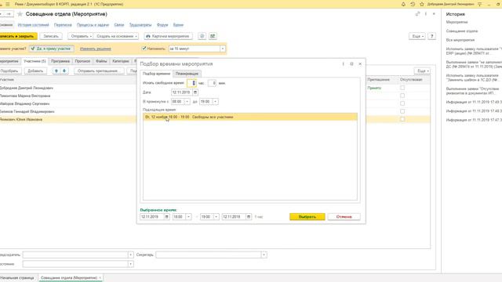Open selected end time 19:00 dropdown
The image size is (502, 282).
point(216,217)
